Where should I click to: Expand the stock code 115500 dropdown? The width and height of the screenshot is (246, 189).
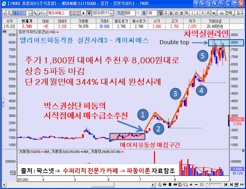tap(30, 13)
